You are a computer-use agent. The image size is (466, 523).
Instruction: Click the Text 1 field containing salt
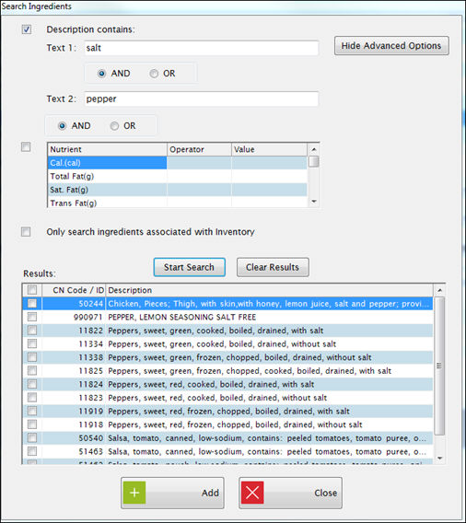pyautogui.click(x=201, y=48)
